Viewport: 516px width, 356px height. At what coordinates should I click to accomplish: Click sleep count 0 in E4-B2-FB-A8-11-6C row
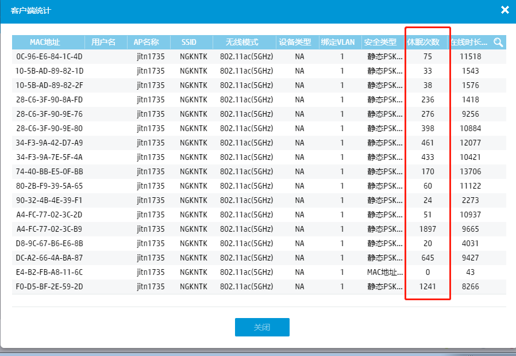point(428,273)
